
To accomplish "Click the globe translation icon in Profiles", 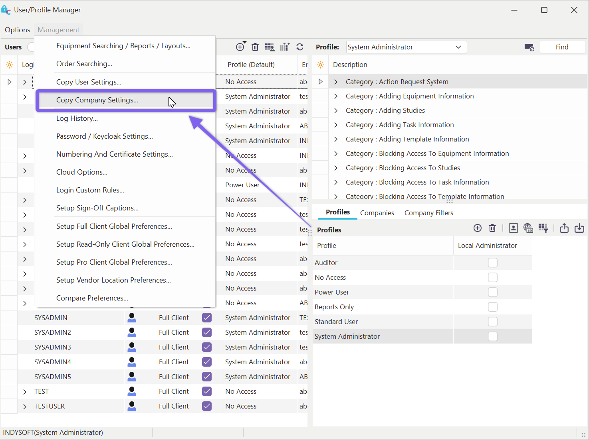I will coord(528,228).
